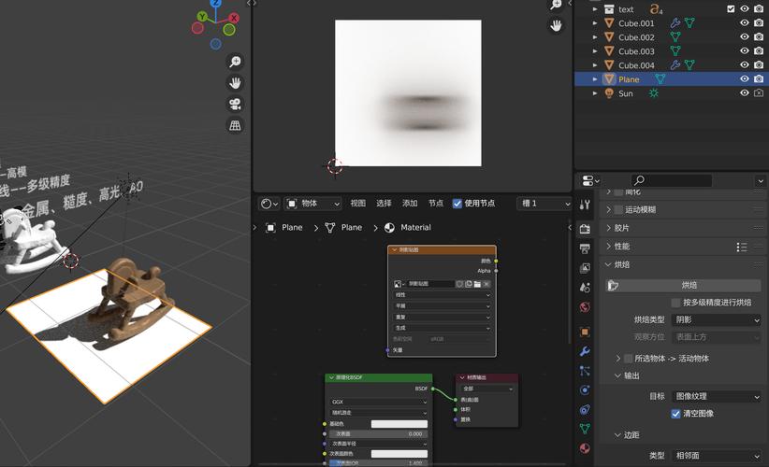Image resolution: width=769 pixels, height=467 pixels.
Task: Expand the Cube.004 outliner row arrow
Action: 595,65
